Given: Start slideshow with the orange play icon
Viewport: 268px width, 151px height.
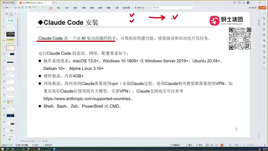Looking at the screenshot, I should point(222,145).
